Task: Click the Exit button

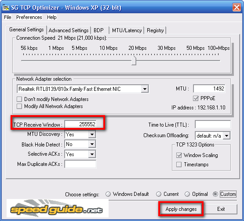Action: click(x=221, y=209)
